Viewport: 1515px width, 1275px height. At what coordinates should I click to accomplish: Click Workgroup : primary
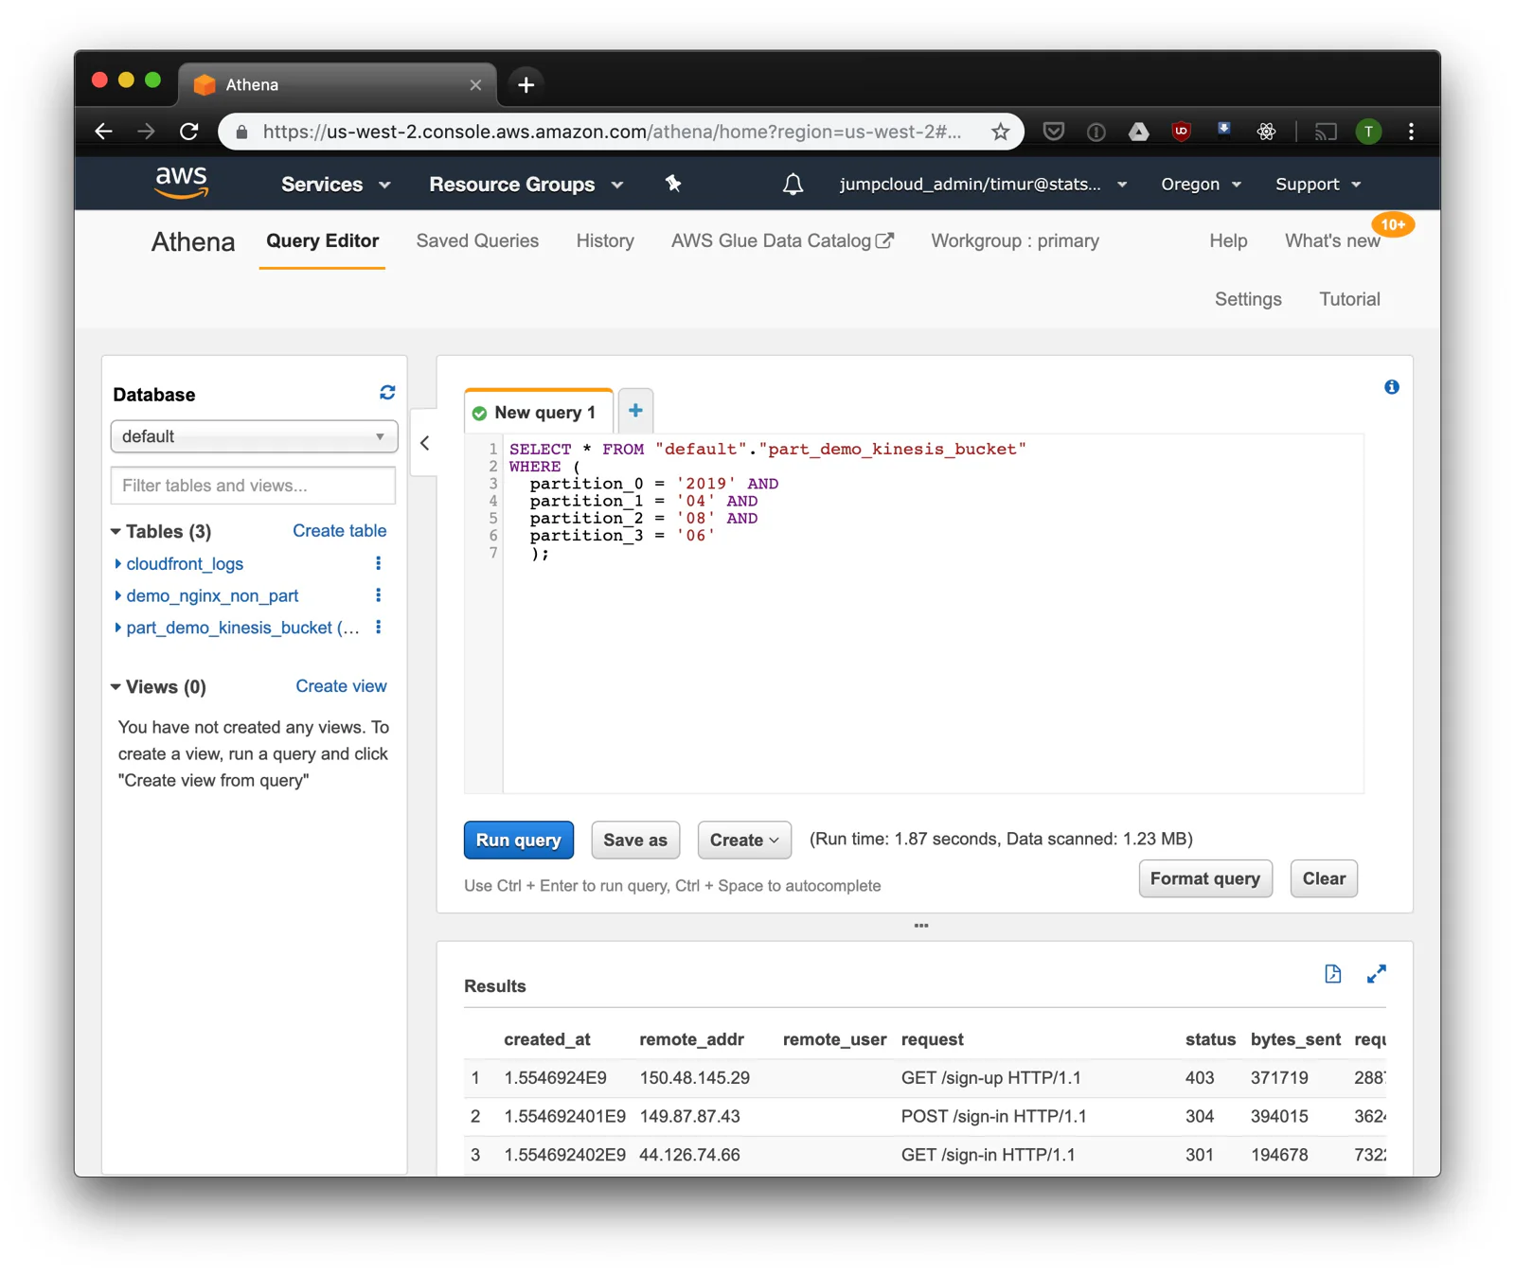[1015, 240]
